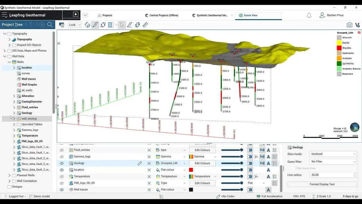
Task: Open the Query filter dropdown
Action: pos(333,161)
